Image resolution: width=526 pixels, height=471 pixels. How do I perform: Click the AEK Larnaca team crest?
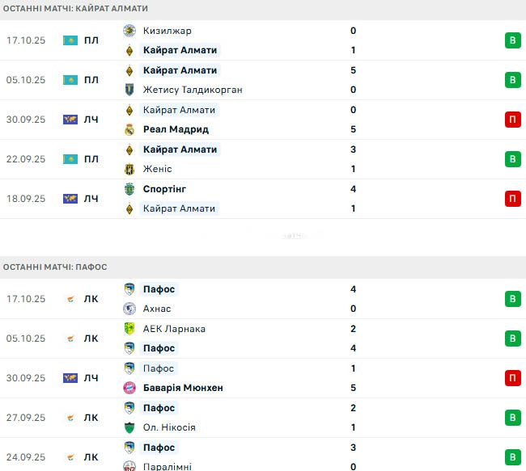click(x=129, y=329)
